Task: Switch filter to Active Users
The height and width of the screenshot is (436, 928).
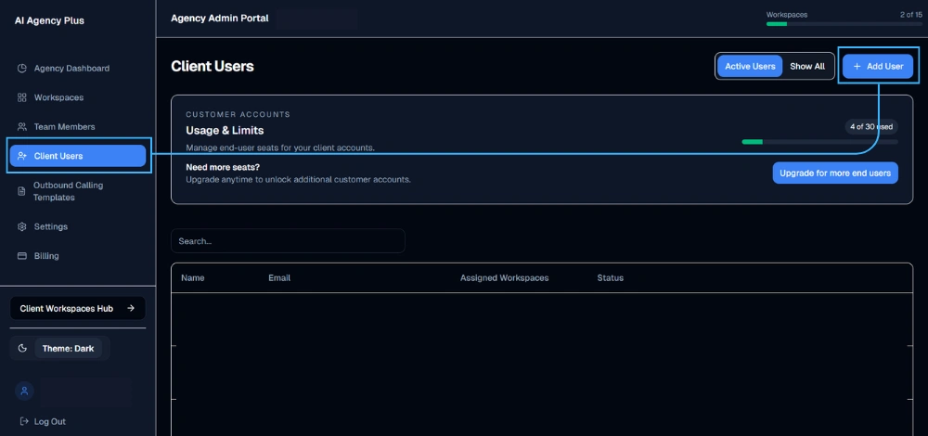Action: (x=750, y=66)
